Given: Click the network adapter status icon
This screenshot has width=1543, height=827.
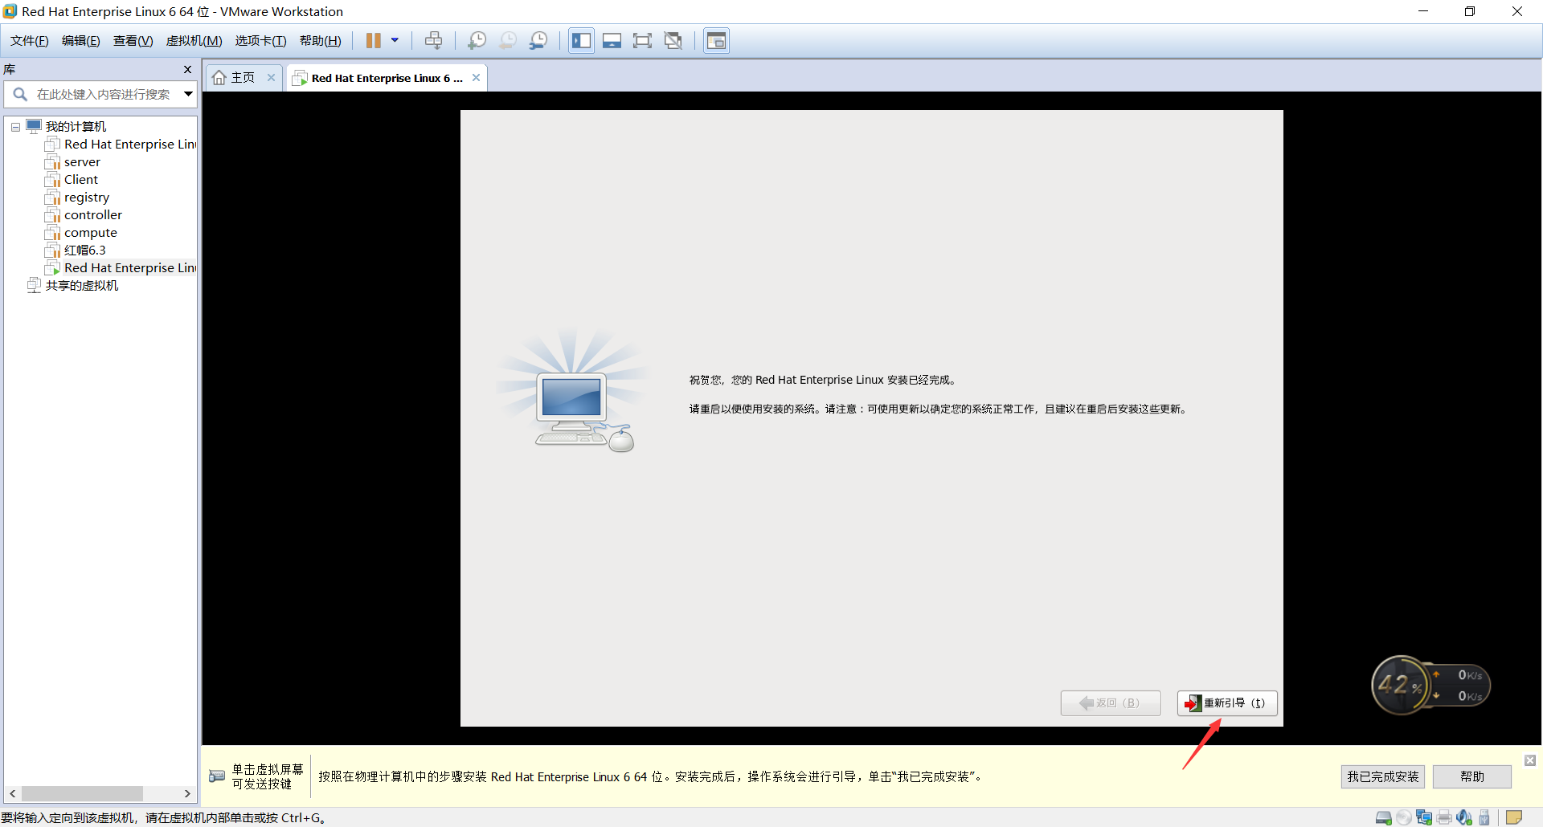Looking at the screenshot, I should click(x=1424, y=818).
